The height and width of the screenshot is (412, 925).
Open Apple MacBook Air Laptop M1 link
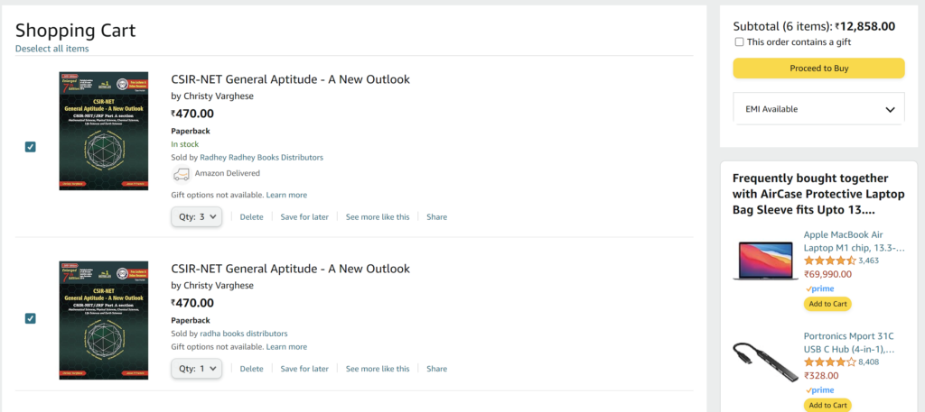coord(854,242)
